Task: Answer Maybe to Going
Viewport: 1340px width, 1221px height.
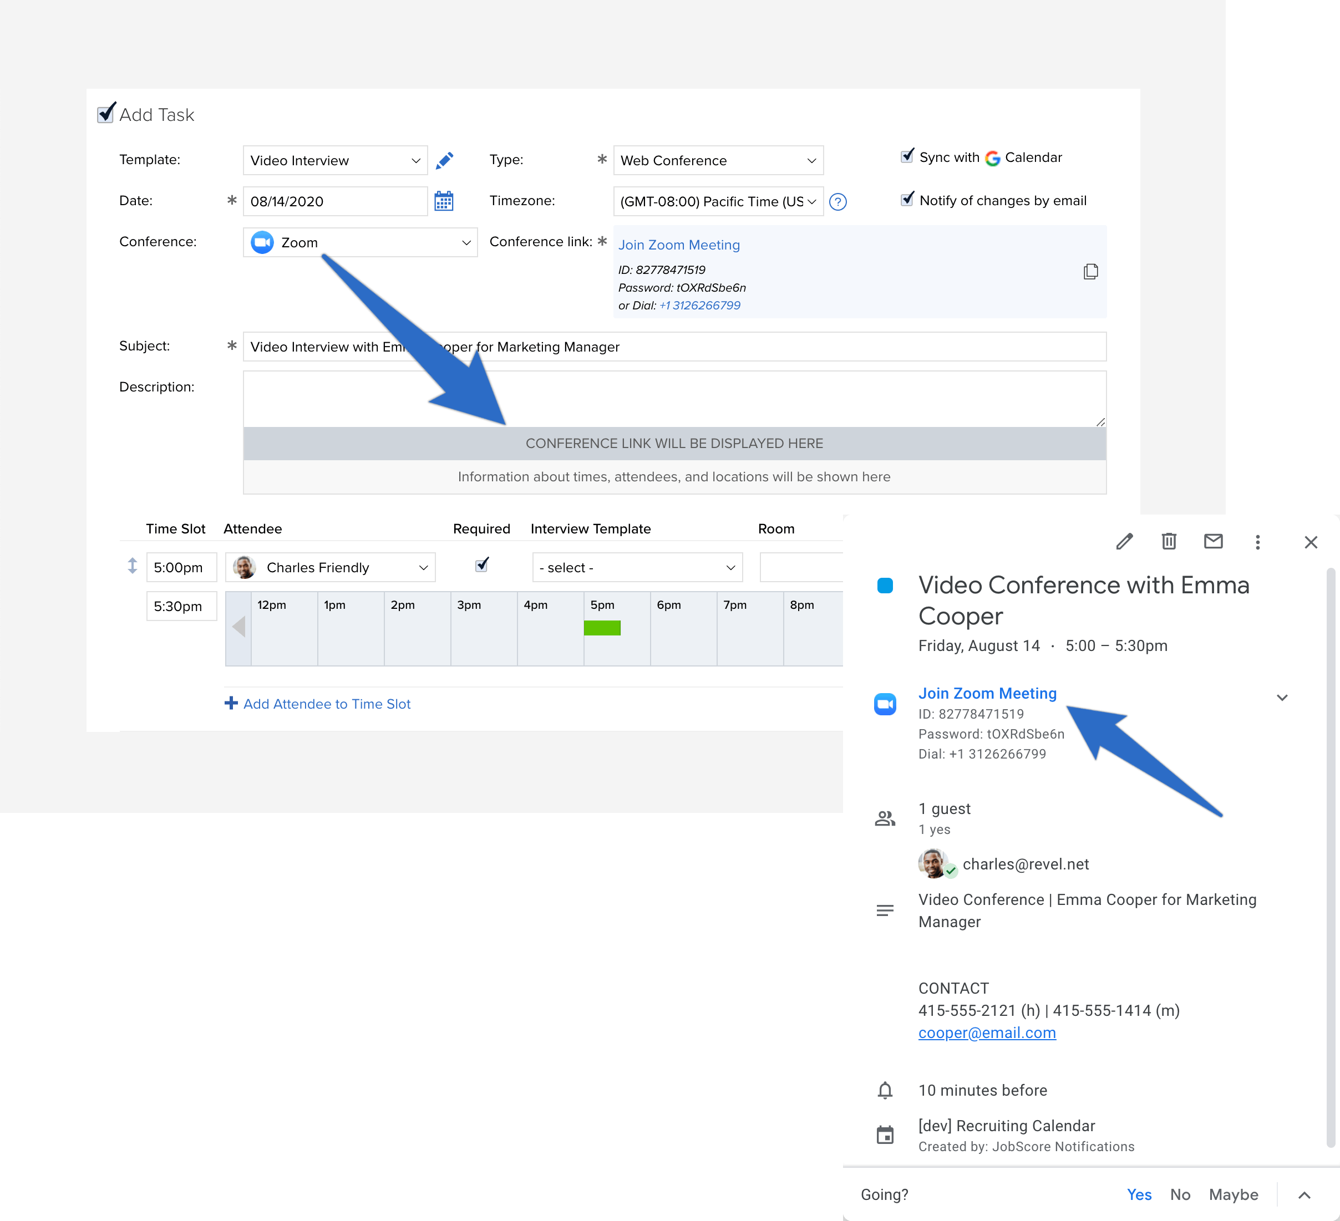Action: click(x=1233, y=1194)
